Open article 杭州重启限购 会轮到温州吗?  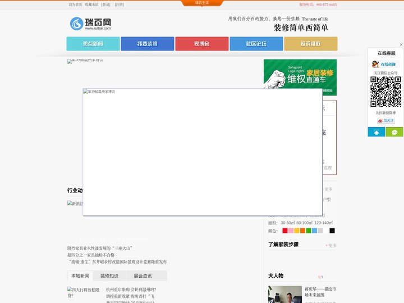coord(131,290)
